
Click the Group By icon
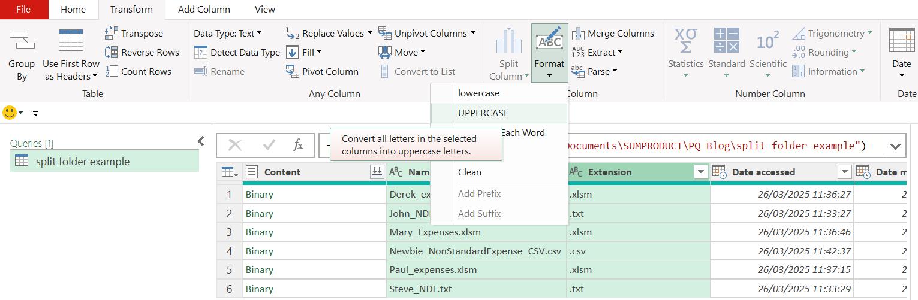22,41
